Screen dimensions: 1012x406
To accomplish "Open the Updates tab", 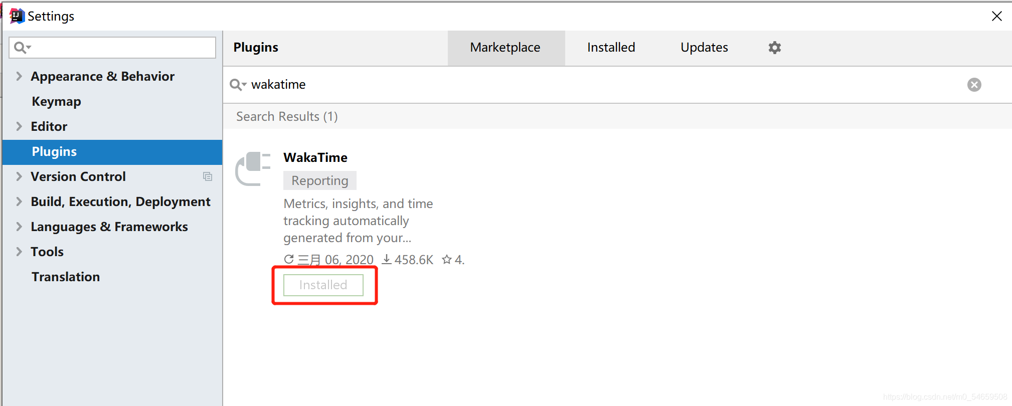I will [704, 48].
